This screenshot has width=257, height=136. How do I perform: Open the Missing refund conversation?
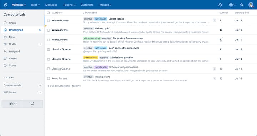click(102, 77)
